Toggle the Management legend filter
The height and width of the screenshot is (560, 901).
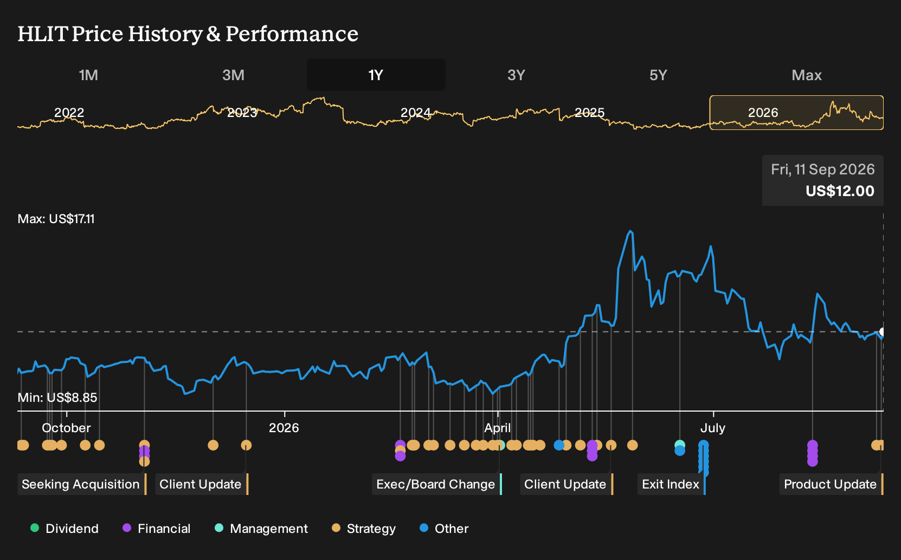(261, 529)
